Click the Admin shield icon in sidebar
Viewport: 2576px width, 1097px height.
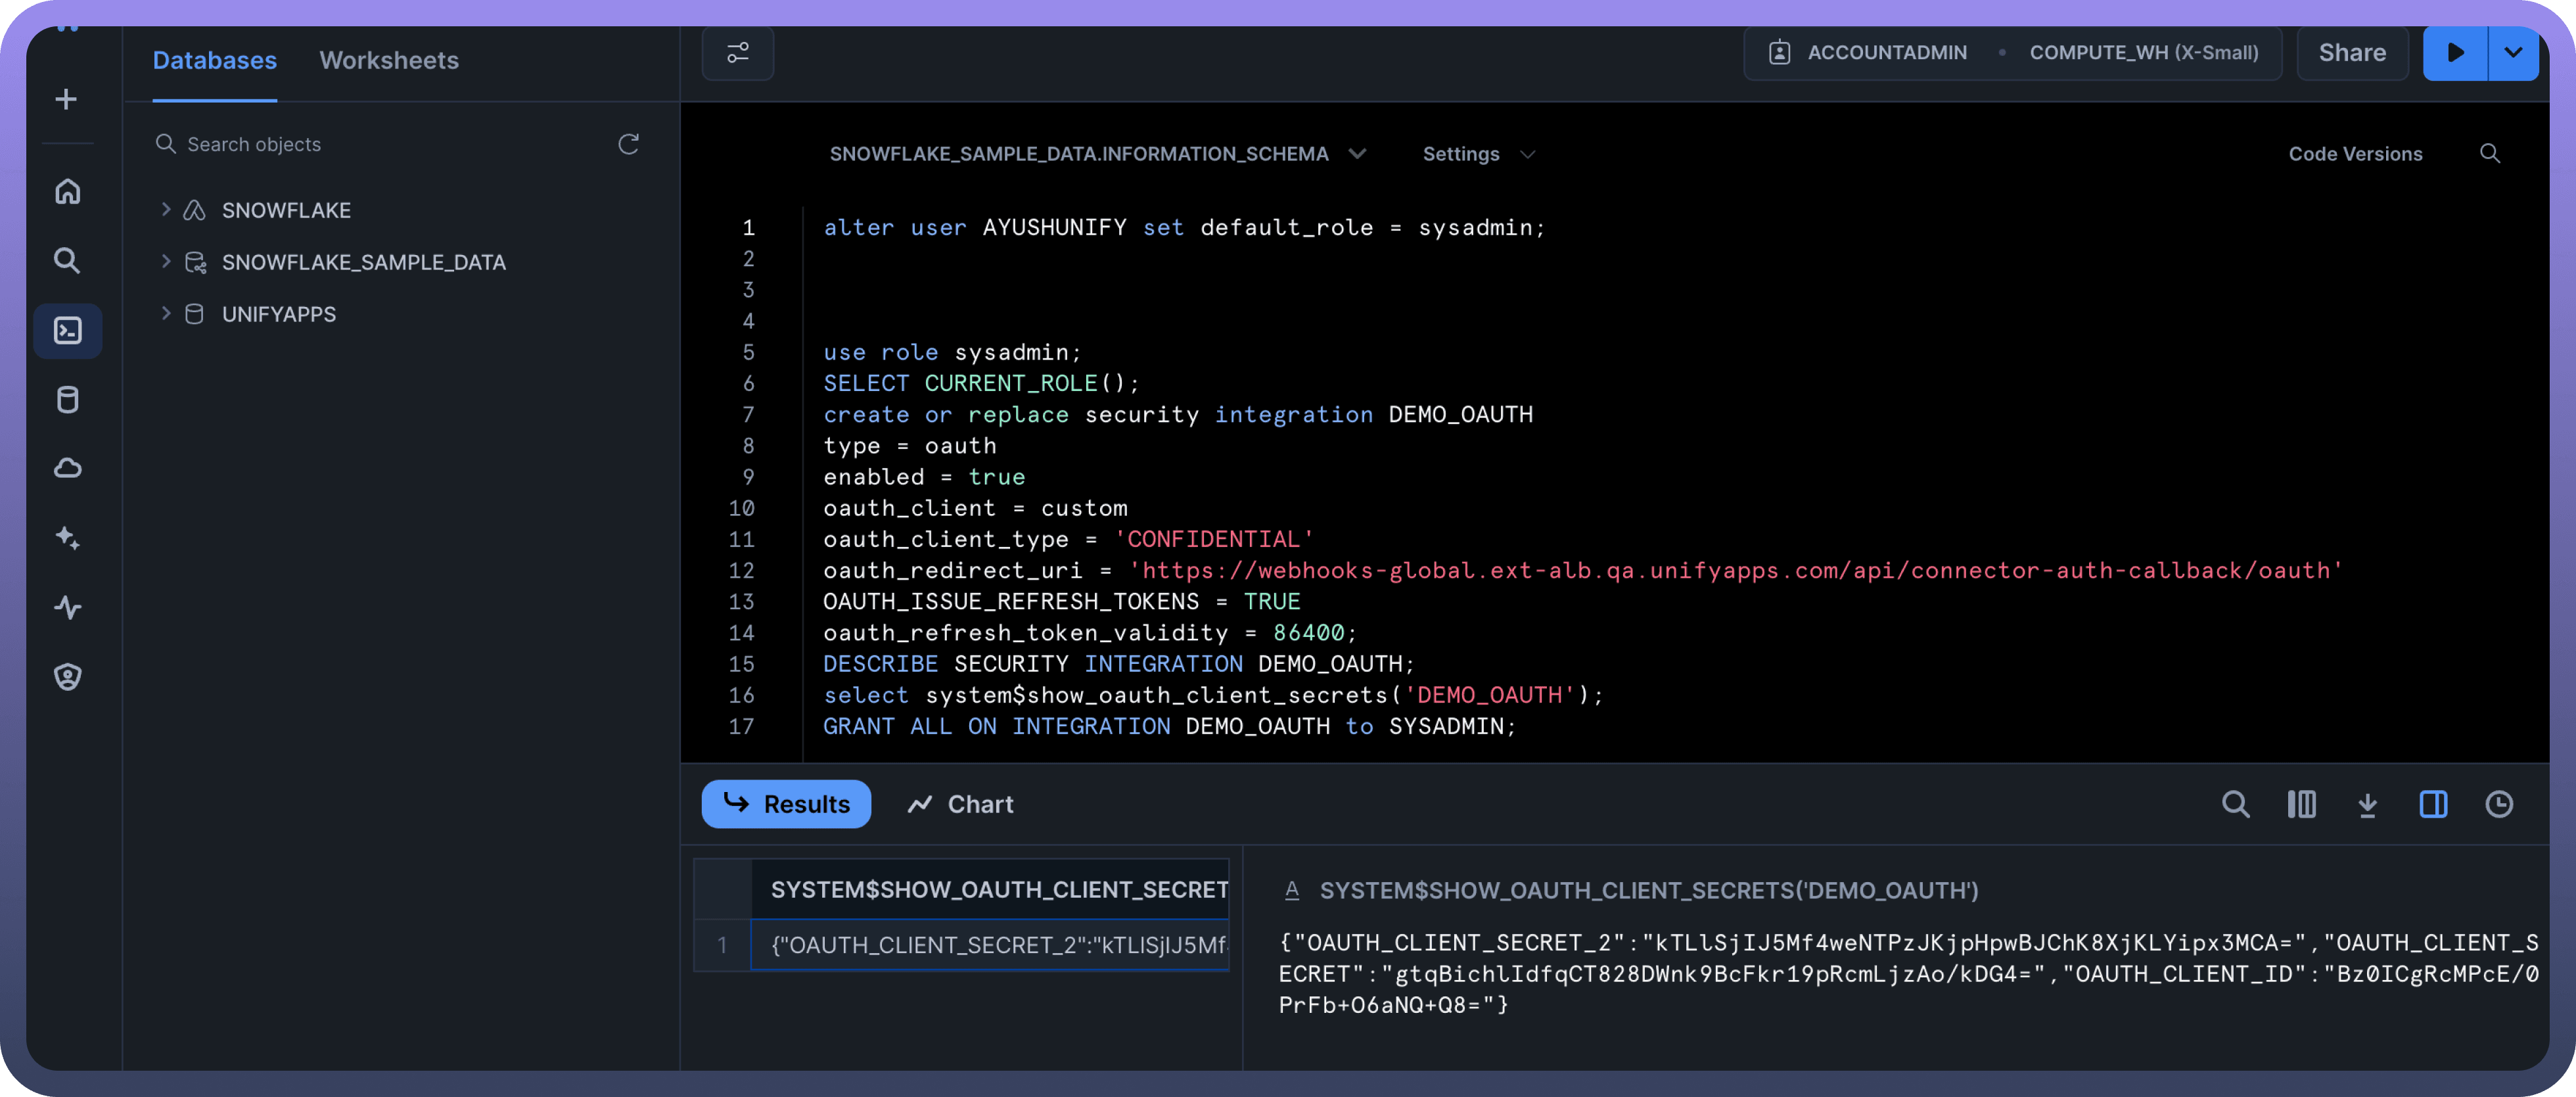coord(67,677)
